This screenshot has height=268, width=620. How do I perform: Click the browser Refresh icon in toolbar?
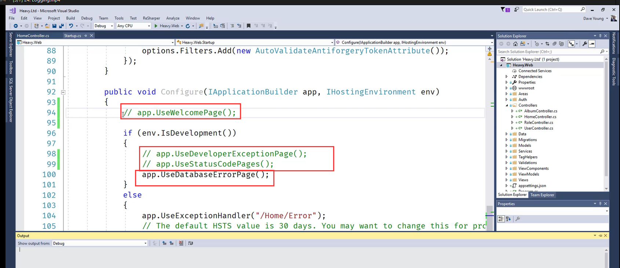point(187,26)
